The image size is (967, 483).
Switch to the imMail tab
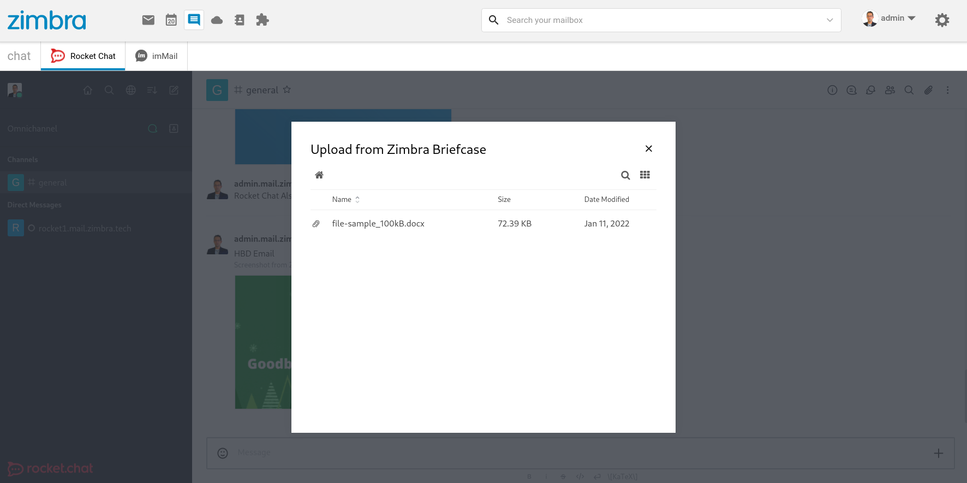(157, 56)
